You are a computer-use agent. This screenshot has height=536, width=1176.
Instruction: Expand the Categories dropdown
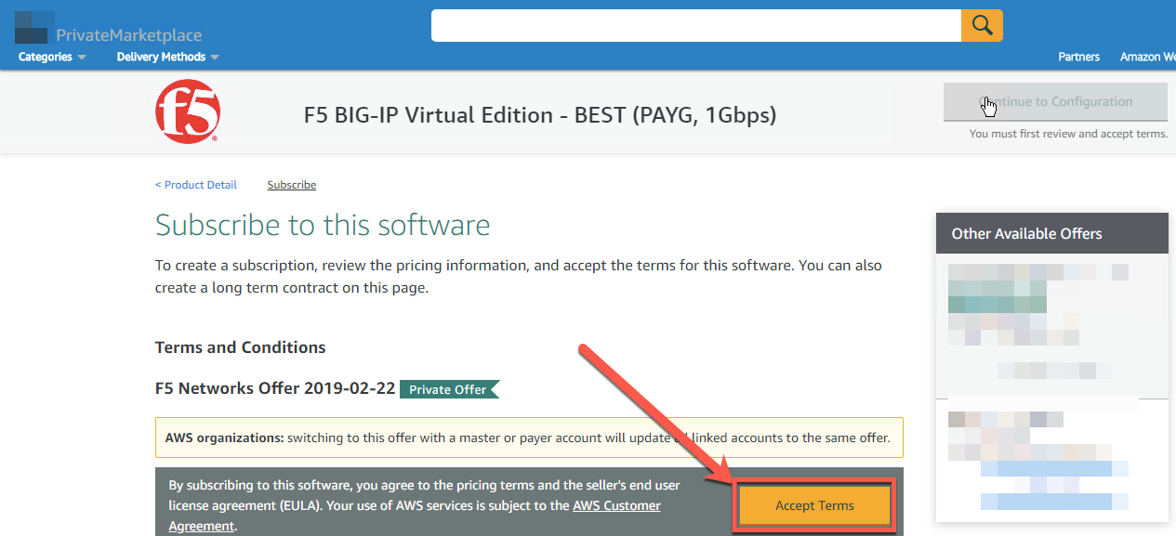pyautogui.click(x=52, y=57)
